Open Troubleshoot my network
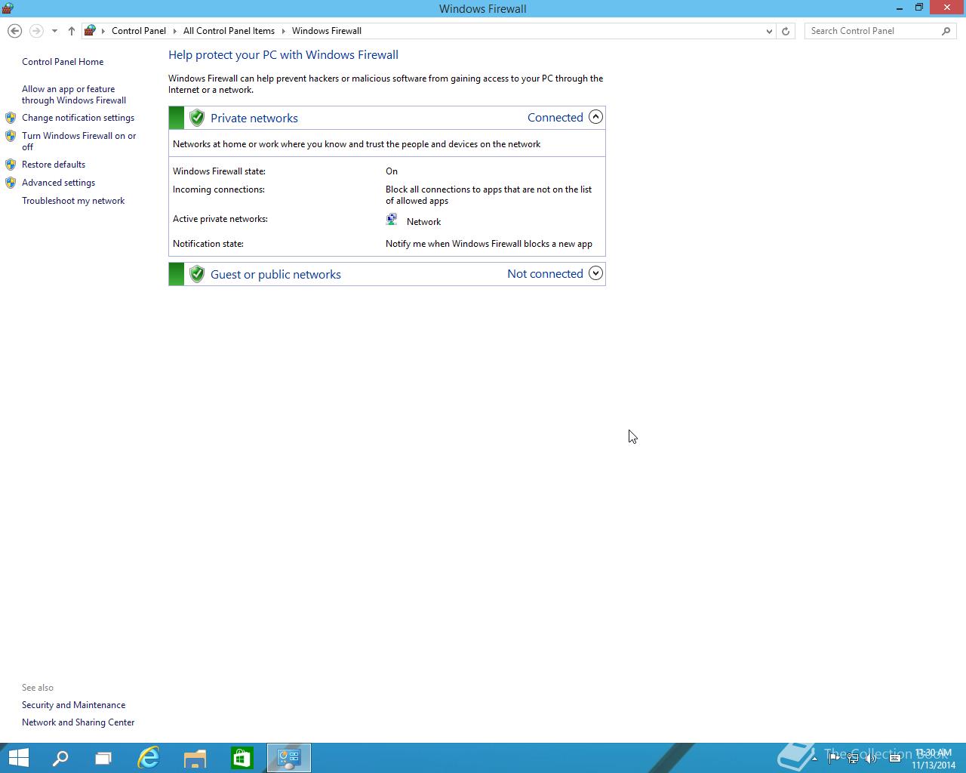Viewport: 966px width, 773px height. click(x=73, y=201)
